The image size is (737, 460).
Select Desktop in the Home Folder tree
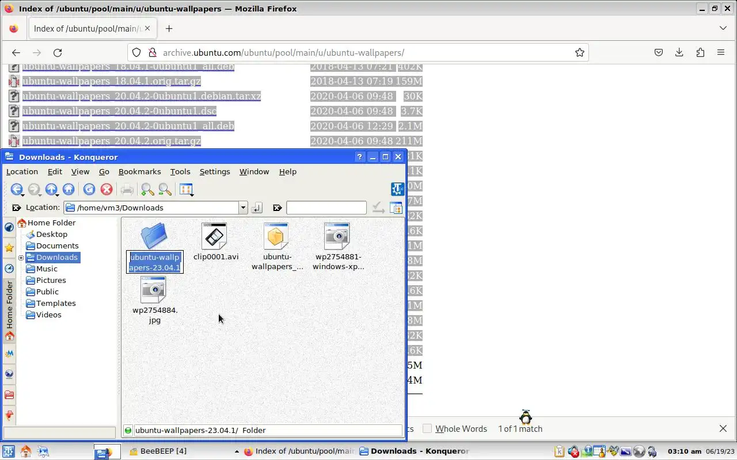pos(52,234)
